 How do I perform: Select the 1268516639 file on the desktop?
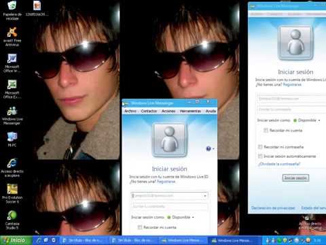(x=37, y=9)
